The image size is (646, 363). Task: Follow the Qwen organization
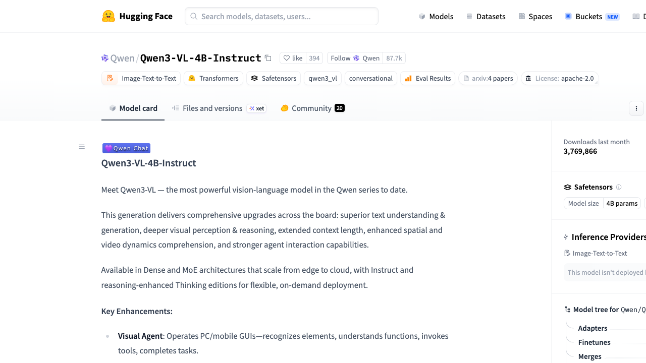355,58
